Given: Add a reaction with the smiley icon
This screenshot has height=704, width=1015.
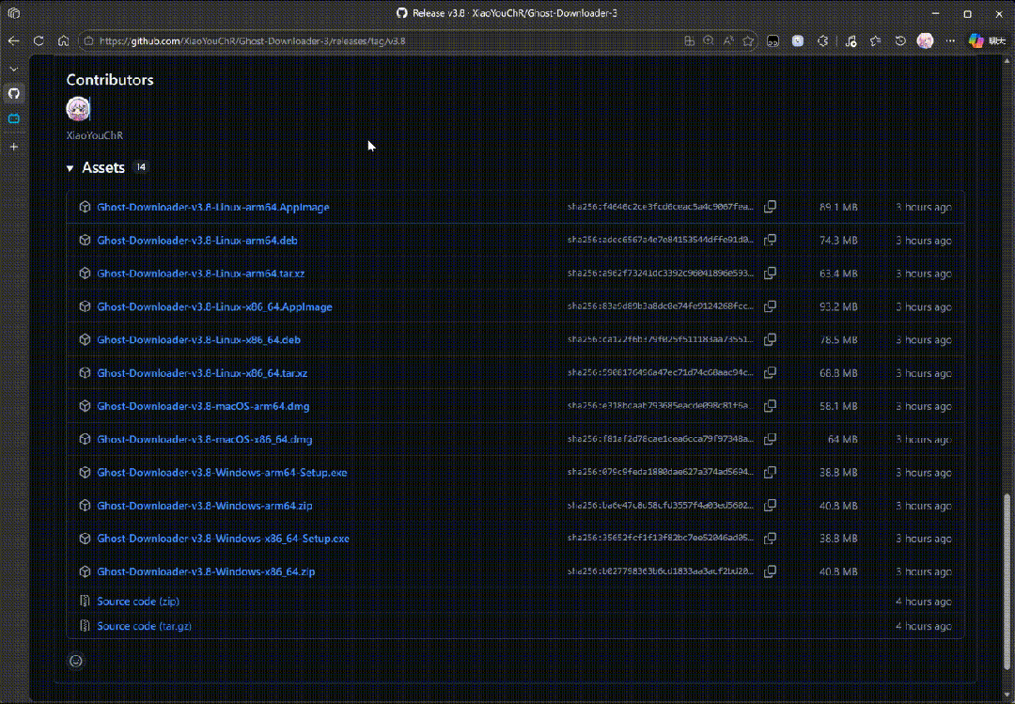Looking at the screenshot, I should click(76, 661).
